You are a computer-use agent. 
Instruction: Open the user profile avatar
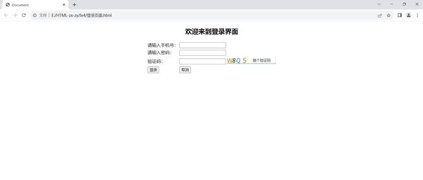409,15
